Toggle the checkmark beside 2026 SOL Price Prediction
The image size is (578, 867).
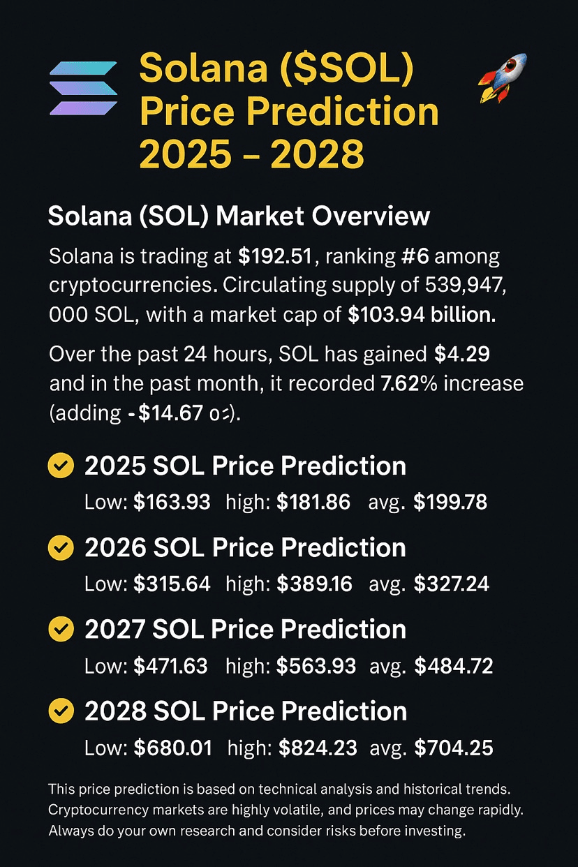tap(60, 548)
